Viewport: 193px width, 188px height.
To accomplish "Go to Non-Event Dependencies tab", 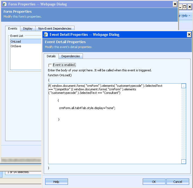I will pyautogui.click(x=55, y=28).
